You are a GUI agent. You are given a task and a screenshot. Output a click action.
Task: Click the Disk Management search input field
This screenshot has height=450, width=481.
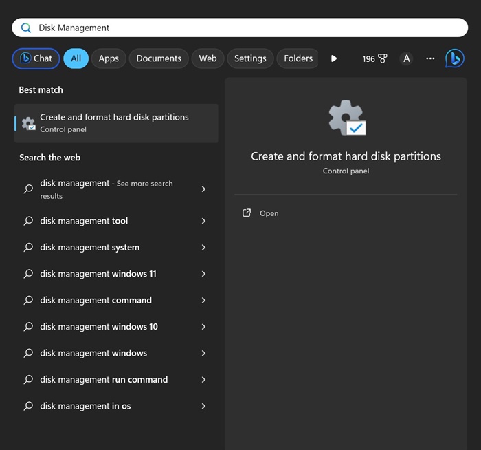[240, 28]
